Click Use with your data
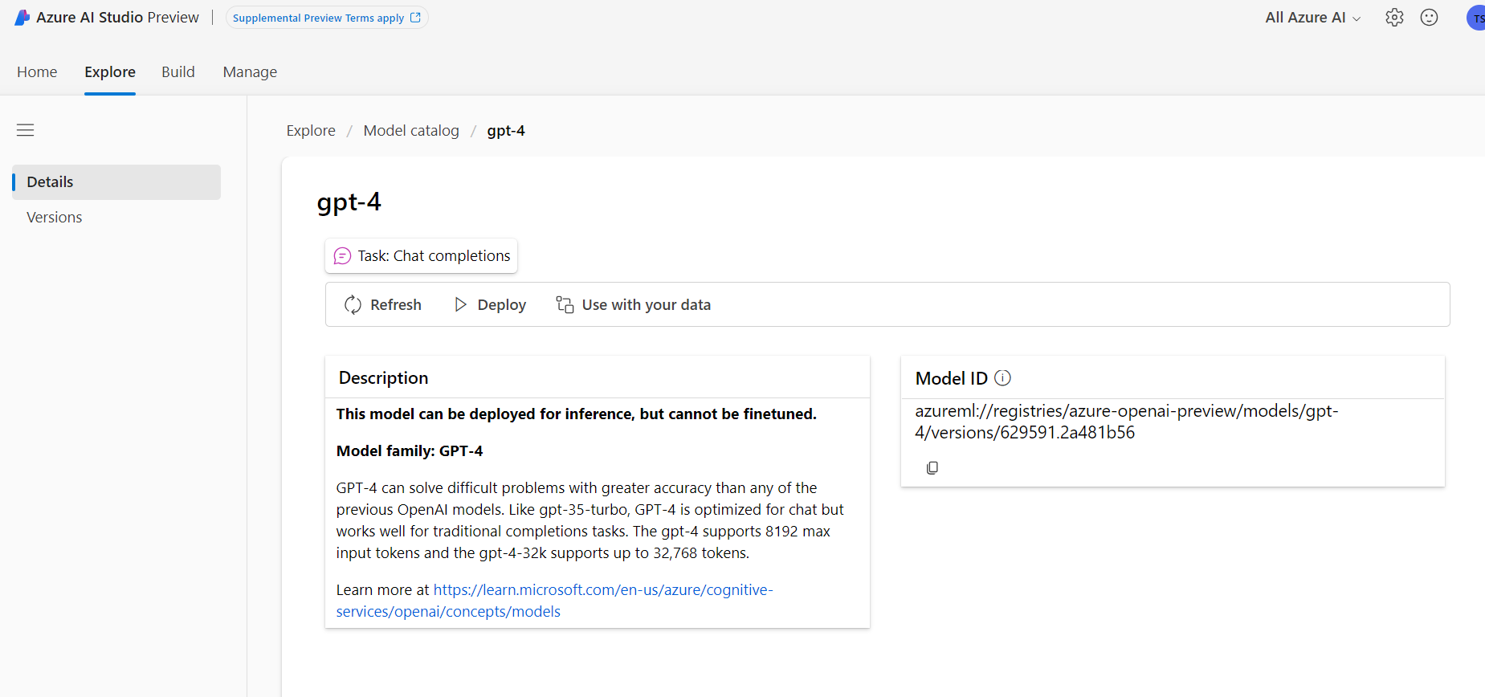Viewport: 1485px width, 697px height. click(x=634, y=305)
